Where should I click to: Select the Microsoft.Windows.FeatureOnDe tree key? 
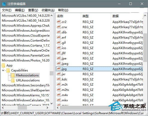click(25, 51)
